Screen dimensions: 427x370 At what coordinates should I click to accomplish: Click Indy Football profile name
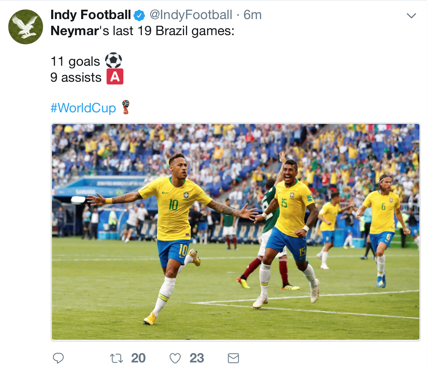[x=91, y=15]
